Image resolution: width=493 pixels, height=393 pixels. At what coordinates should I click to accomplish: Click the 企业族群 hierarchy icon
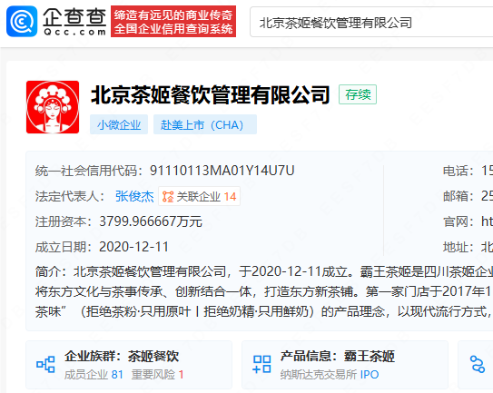pyautogui.click(x=45, y=364)
